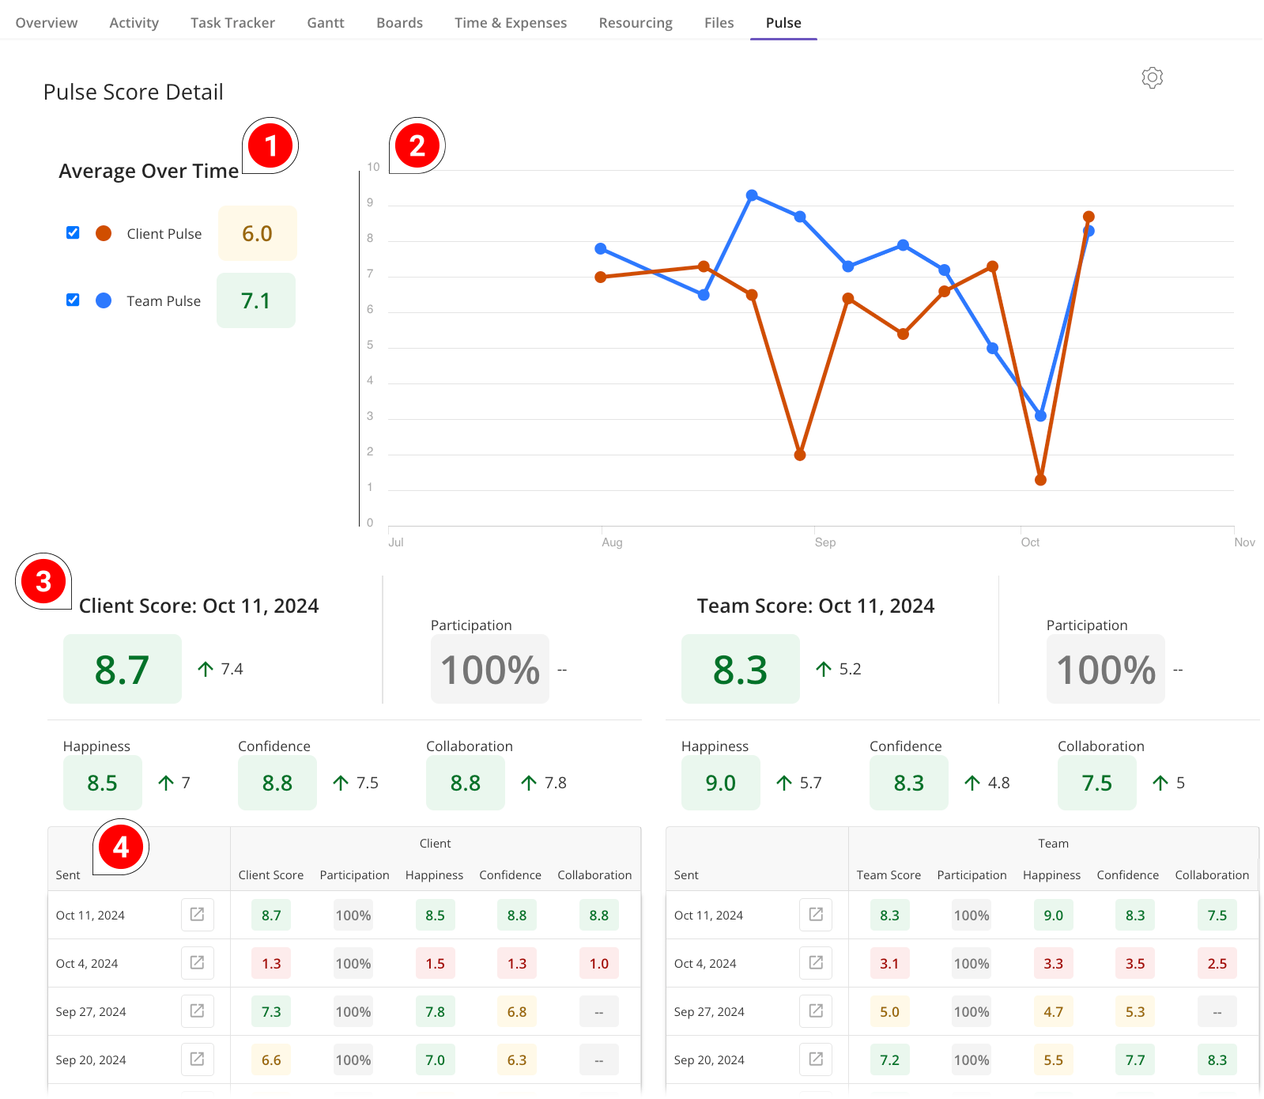Image resolution: width=1264 pixels, height=1099 pixels.
Task: Click Sep 20, 2024 team confidence 7.7
Action: click(1135, 1059)
